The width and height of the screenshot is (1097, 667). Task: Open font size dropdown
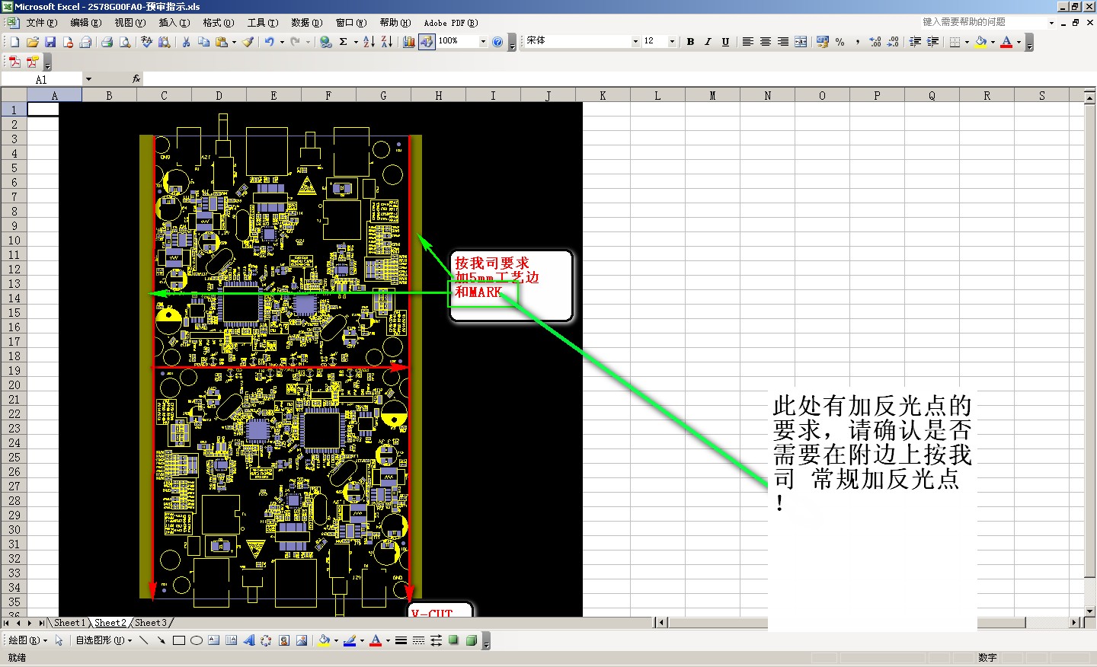pyautogui.click(x=672, y=42)
